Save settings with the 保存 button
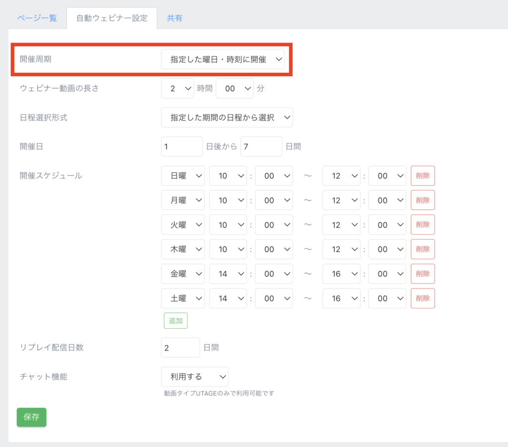Viewport: 508px width, 447px height. tap(31, 417)
